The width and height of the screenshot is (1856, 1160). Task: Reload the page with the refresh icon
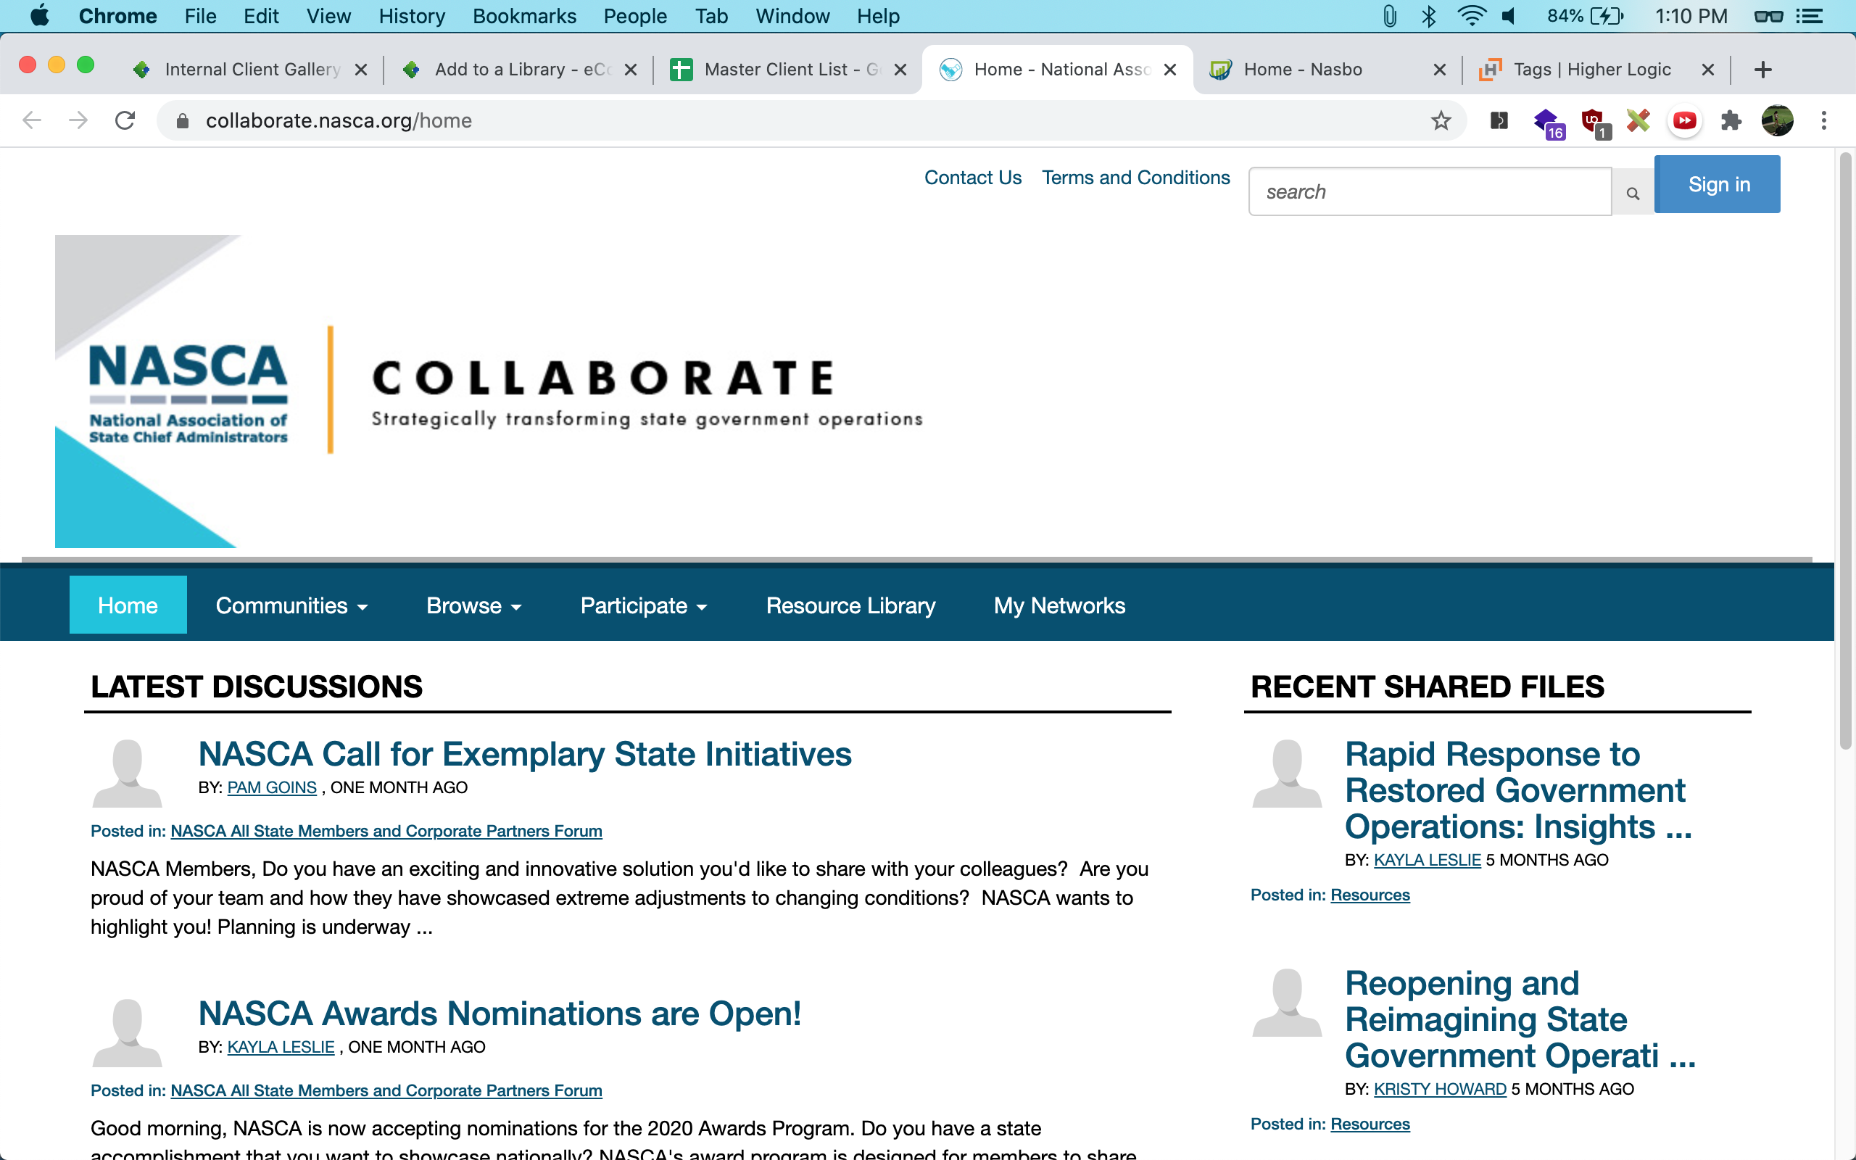coord(125,120)
